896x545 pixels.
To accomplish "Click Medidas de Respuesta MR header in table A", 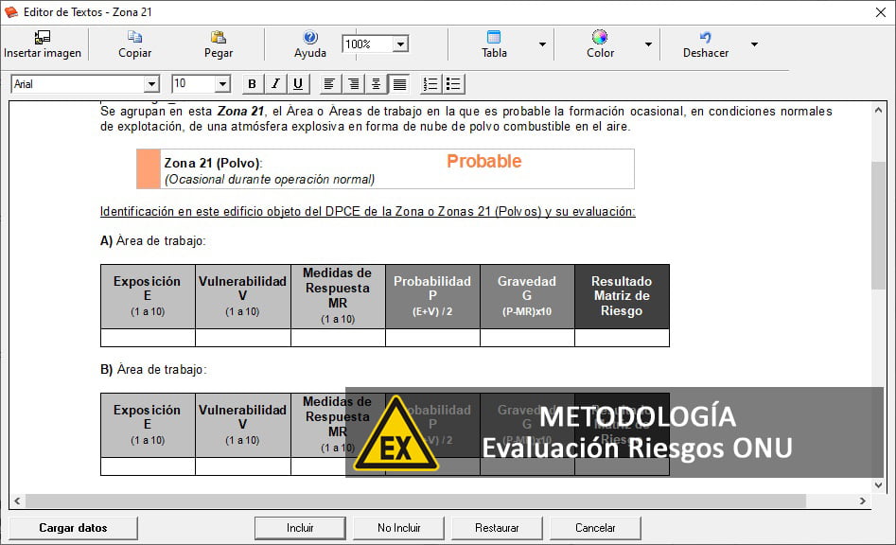I will coord(338,296).
